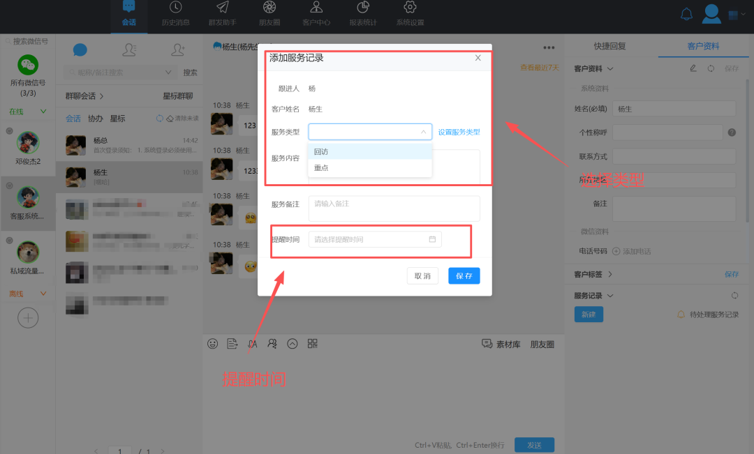The width and height of the screenshot is (754, 454).
Task: Click the QR code icon in chat toolbar
Action: (312, 343)
